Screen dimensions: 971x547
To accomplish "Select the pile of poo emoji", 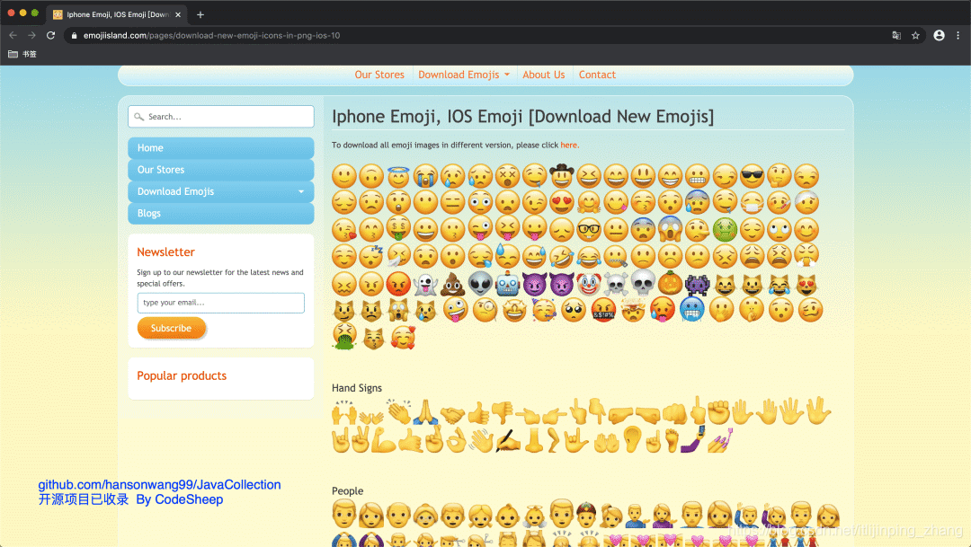I will click(452, 285).
